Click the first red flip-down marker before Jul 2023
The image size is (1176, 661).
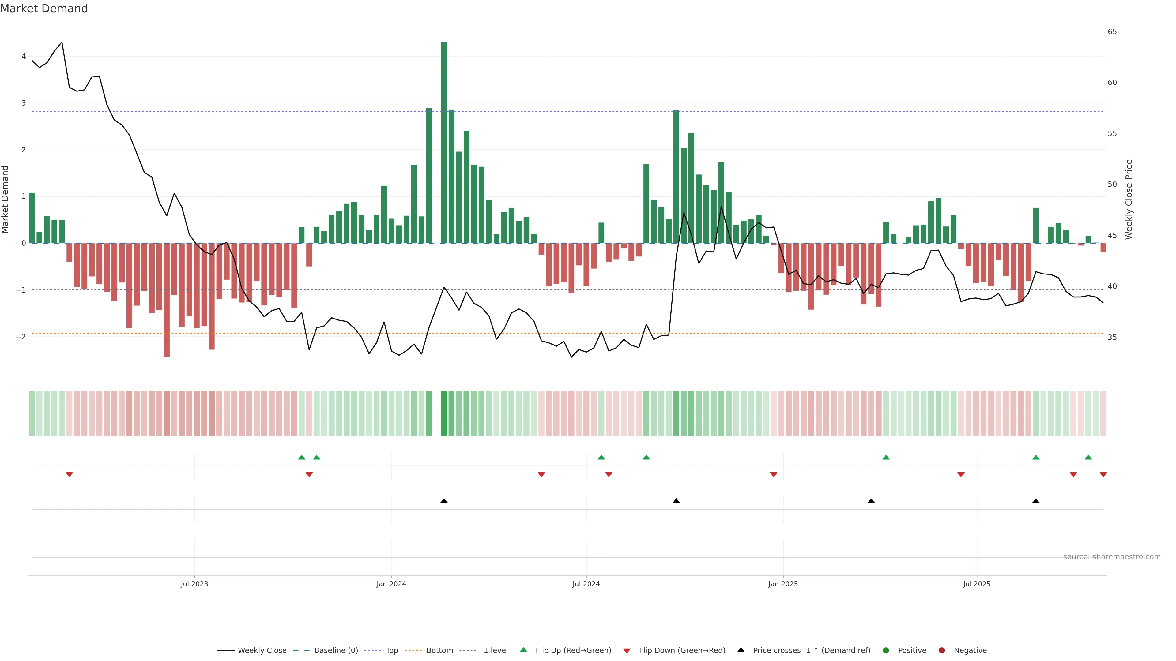[70, 475]
